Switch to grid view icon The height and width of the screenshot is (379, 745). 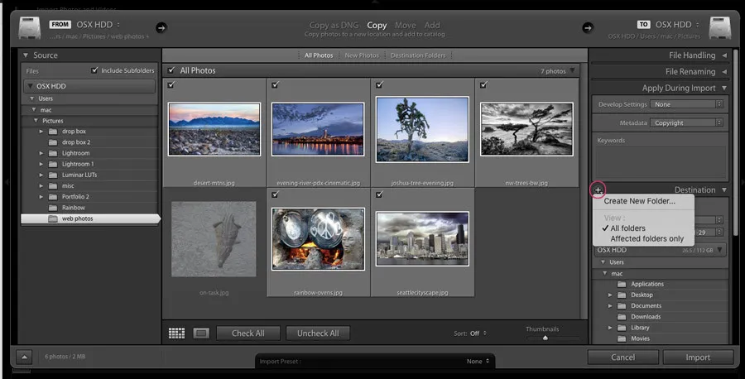(176, 333)
